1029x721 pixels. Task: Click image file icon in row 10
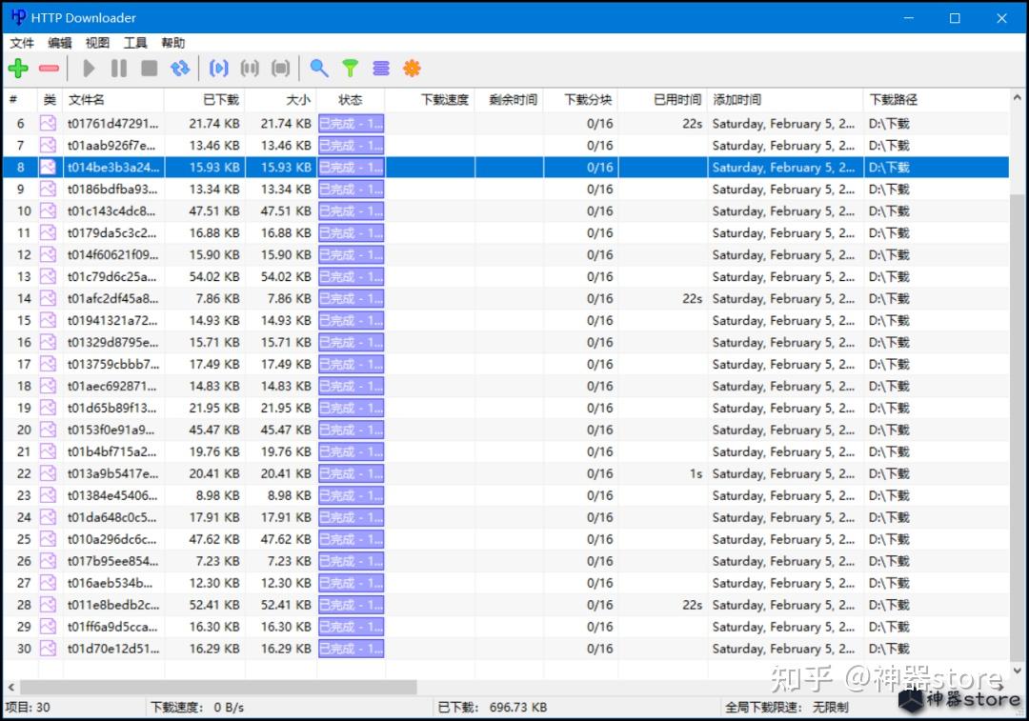pos(48,210)
